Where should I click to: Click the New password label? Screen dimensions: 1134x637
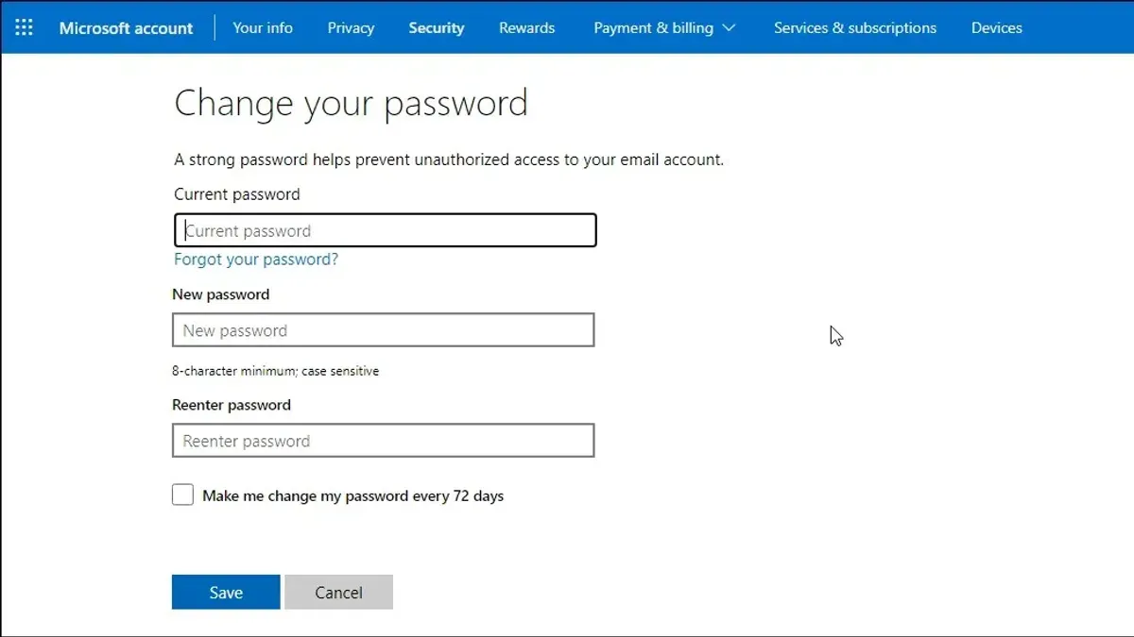click(220, 294)
